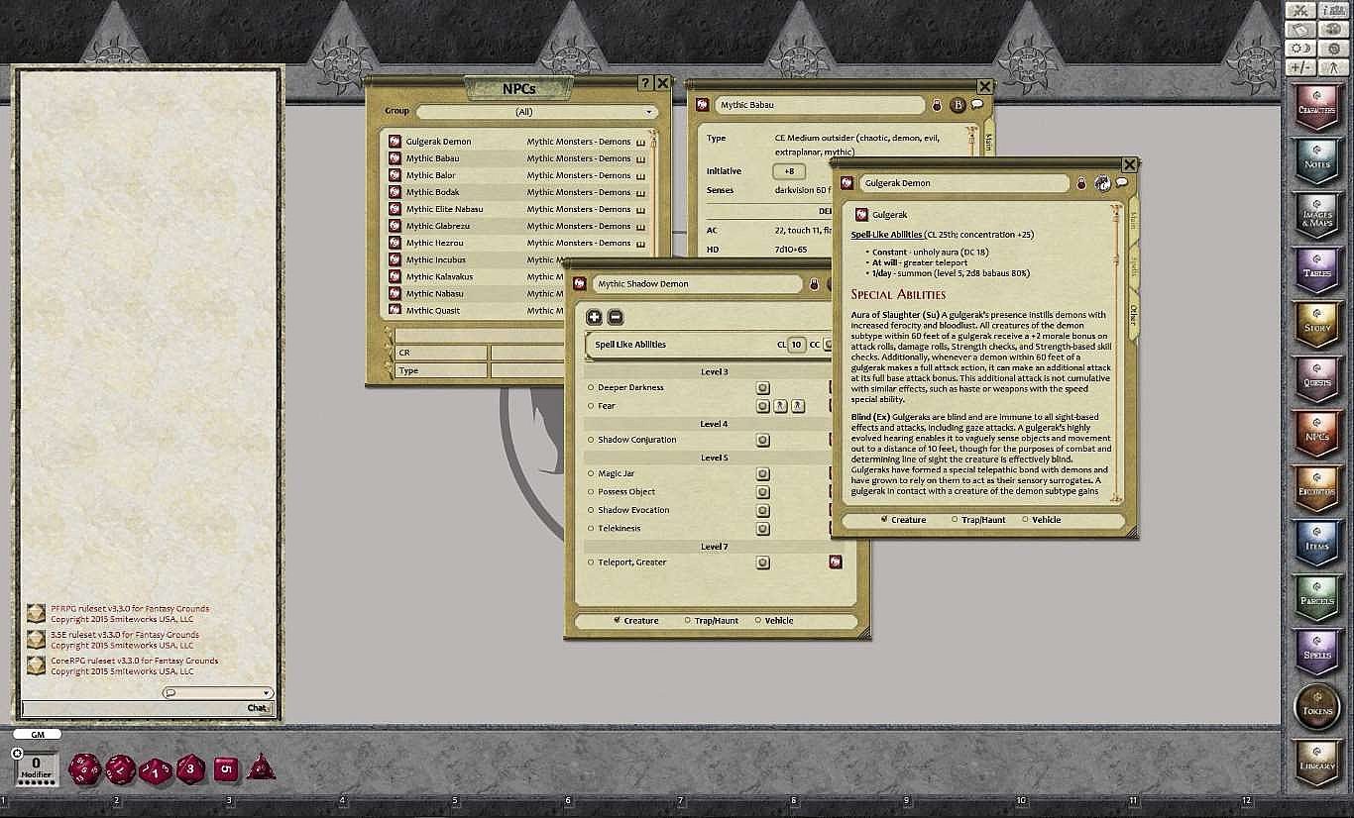This screenshot has height=818, width=1354.
Task: Click the minus icon in Mythic Shadow Demon
Action: (x=615, y=317)
